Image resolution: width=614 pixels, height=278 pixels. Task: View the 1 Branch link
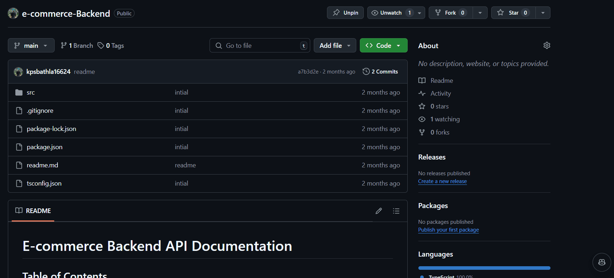coord(77,45)
